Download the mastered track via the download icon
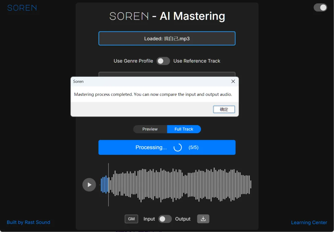Screen dimensions: 334x232 (x=203, y=219)
